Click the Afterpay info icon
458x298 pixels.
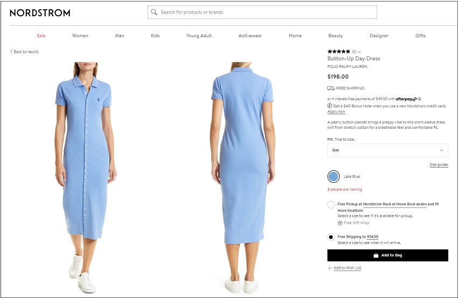click(x=420, y=99)
